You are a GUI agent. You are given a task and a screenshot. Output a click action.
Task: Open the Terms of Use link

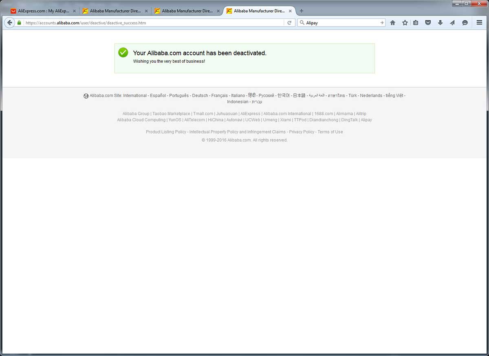pos(330,132)
